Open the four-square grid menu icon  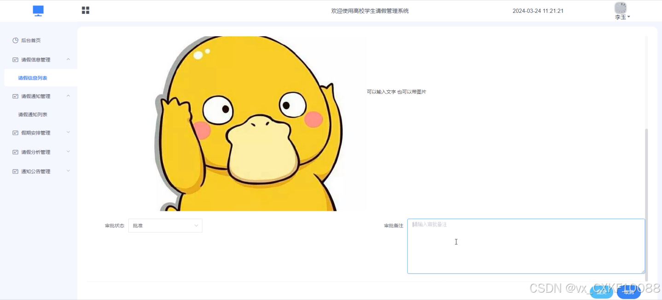(x=85, y=10)
